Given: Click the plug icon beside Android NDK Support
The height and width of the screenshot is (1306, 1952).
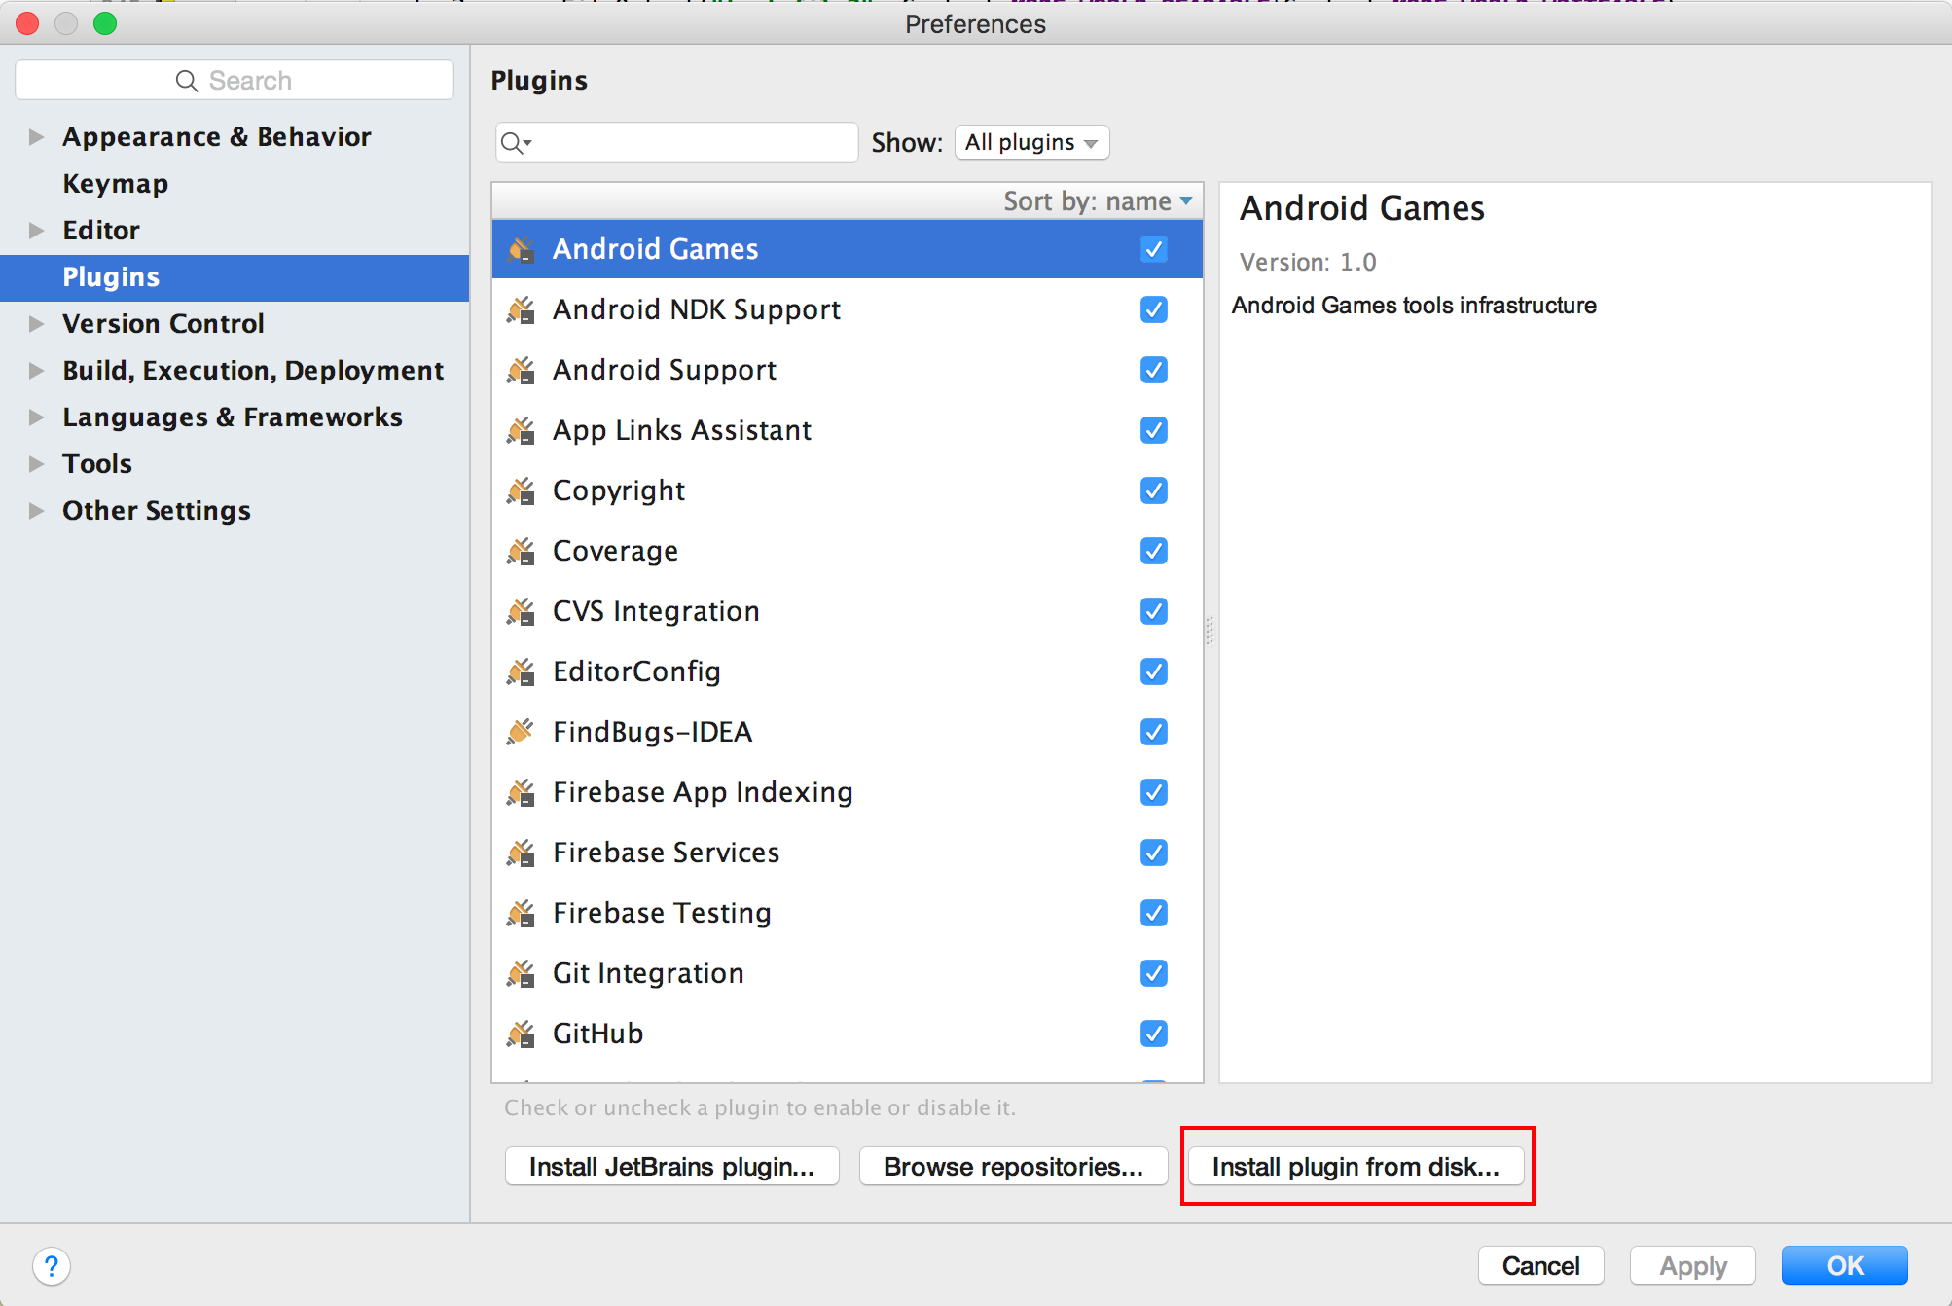Looking at the screenshot, I should tap(521, 310).
